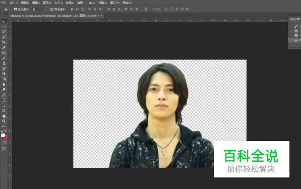Viewport: 301px width, 189px height.
Task: Select the Eraser tool
Action: click(x=4, y=74)
